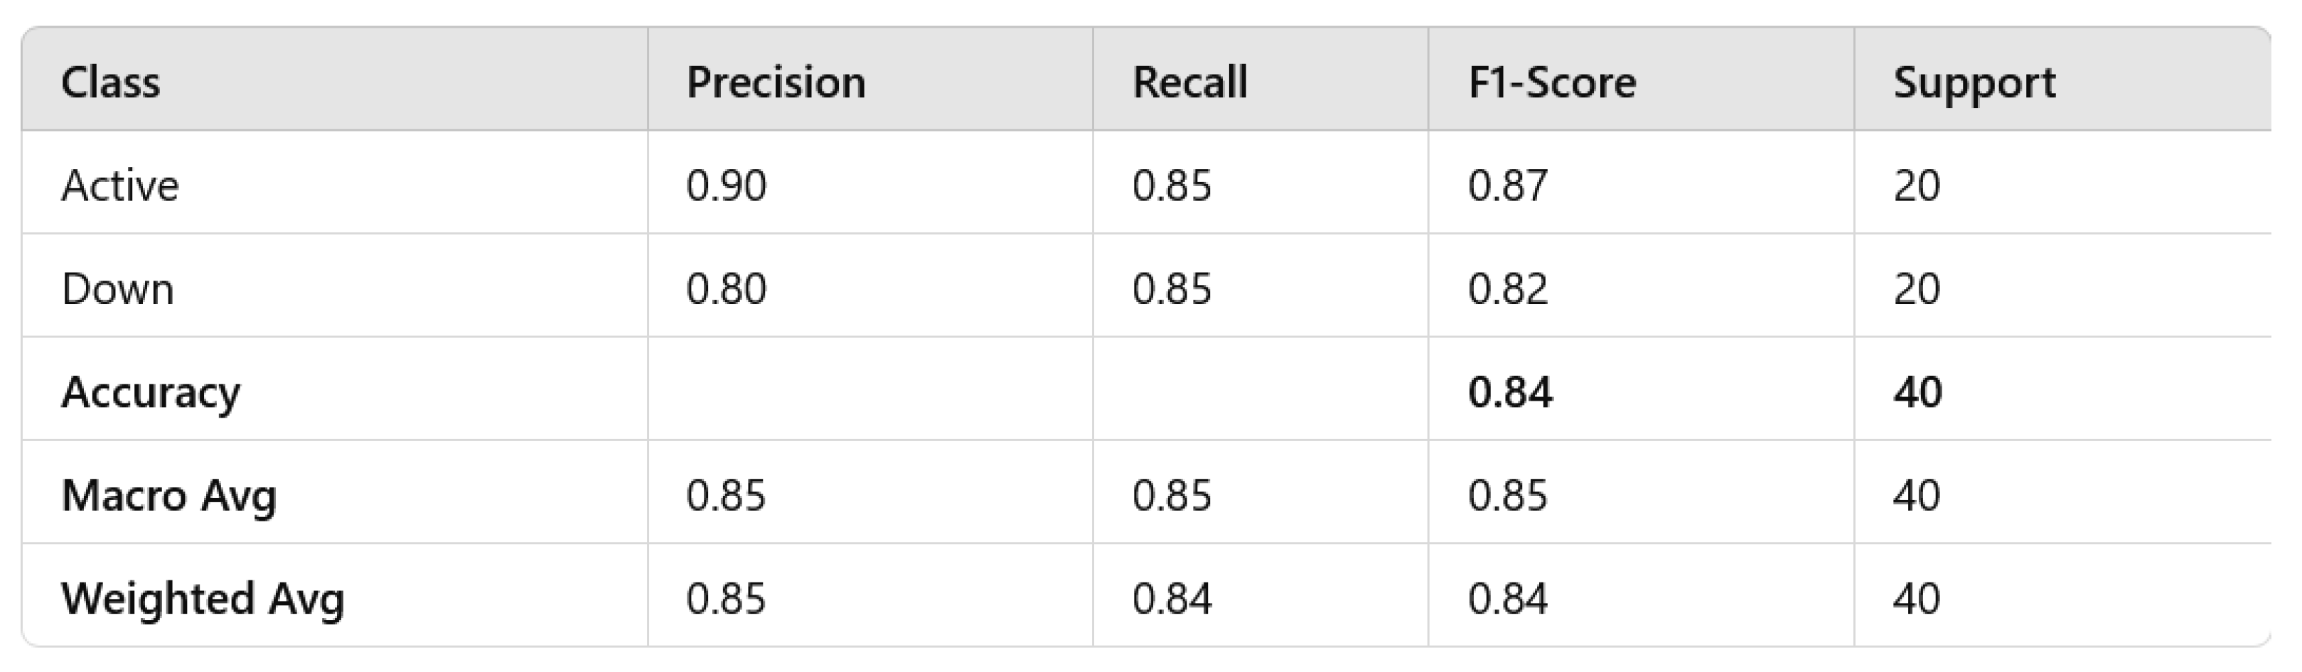This screenshot has width=2302, height=672.
Task: Select the Macro Avg row label
Action: tap(169, 495)
